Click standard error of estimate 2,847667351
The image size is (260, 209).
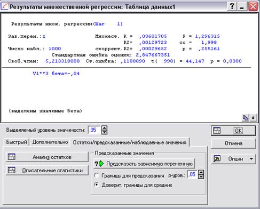click(x=153, y=55)
